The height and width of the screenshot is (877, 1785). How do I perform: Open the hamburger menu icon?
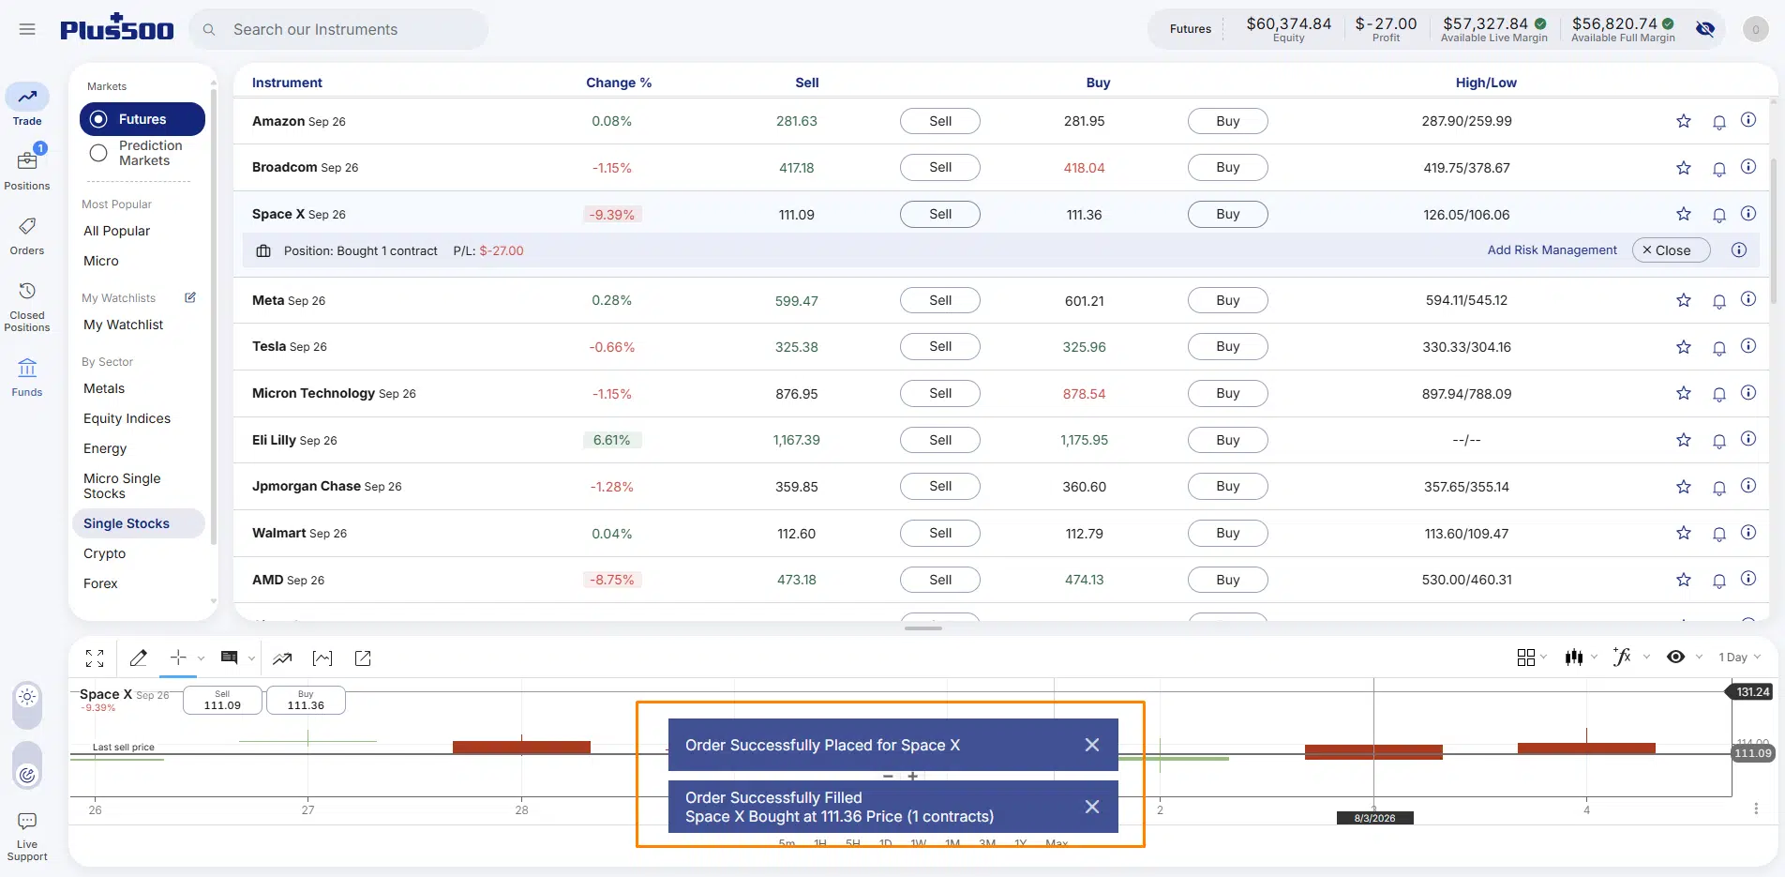tap(27, 29)
